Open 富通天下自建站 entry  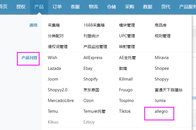tap(169, 90)
